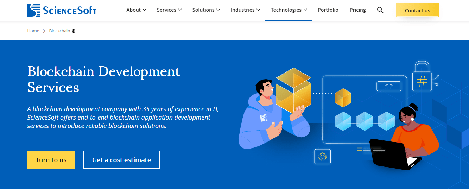Follow the Home breadcrumb link
The width and height of the screenshot is (469, 189).
pos(33,31)
